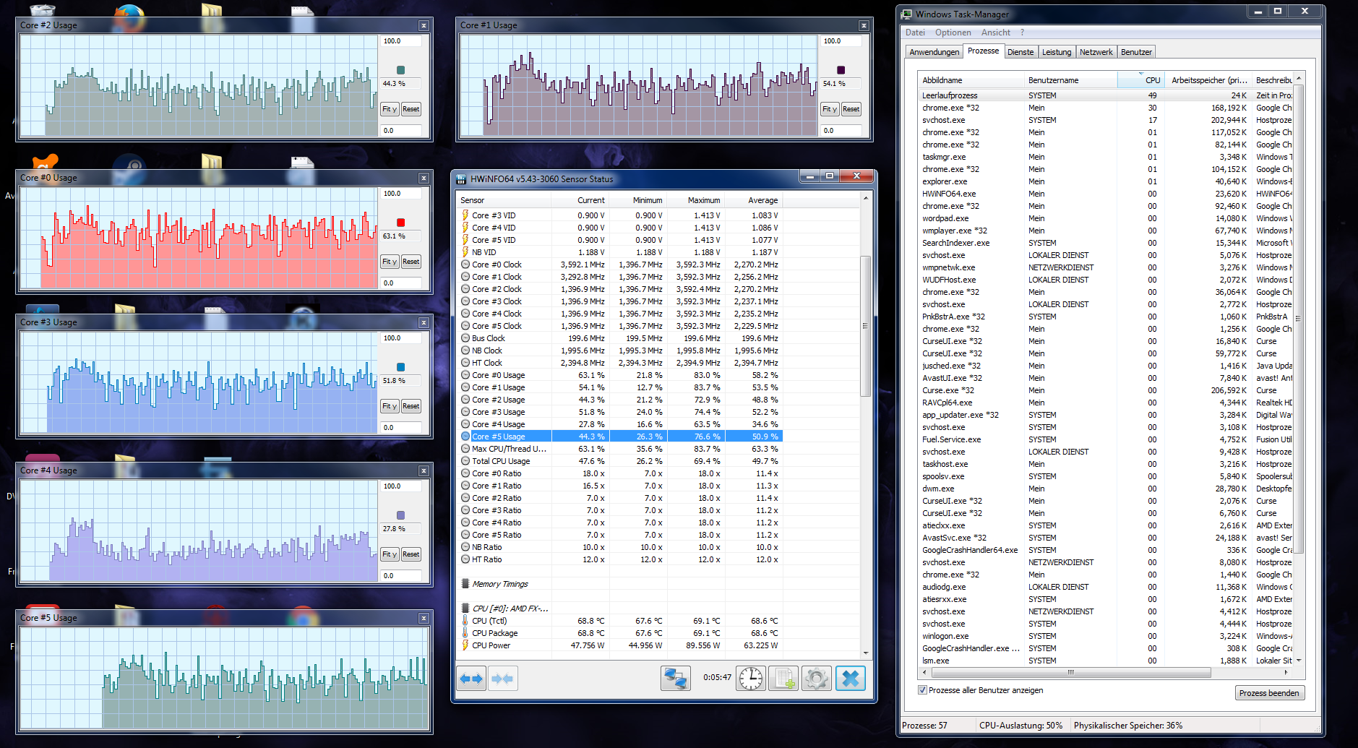
Task: Open the Ansicht menu
Action: [x=996, y=33]
